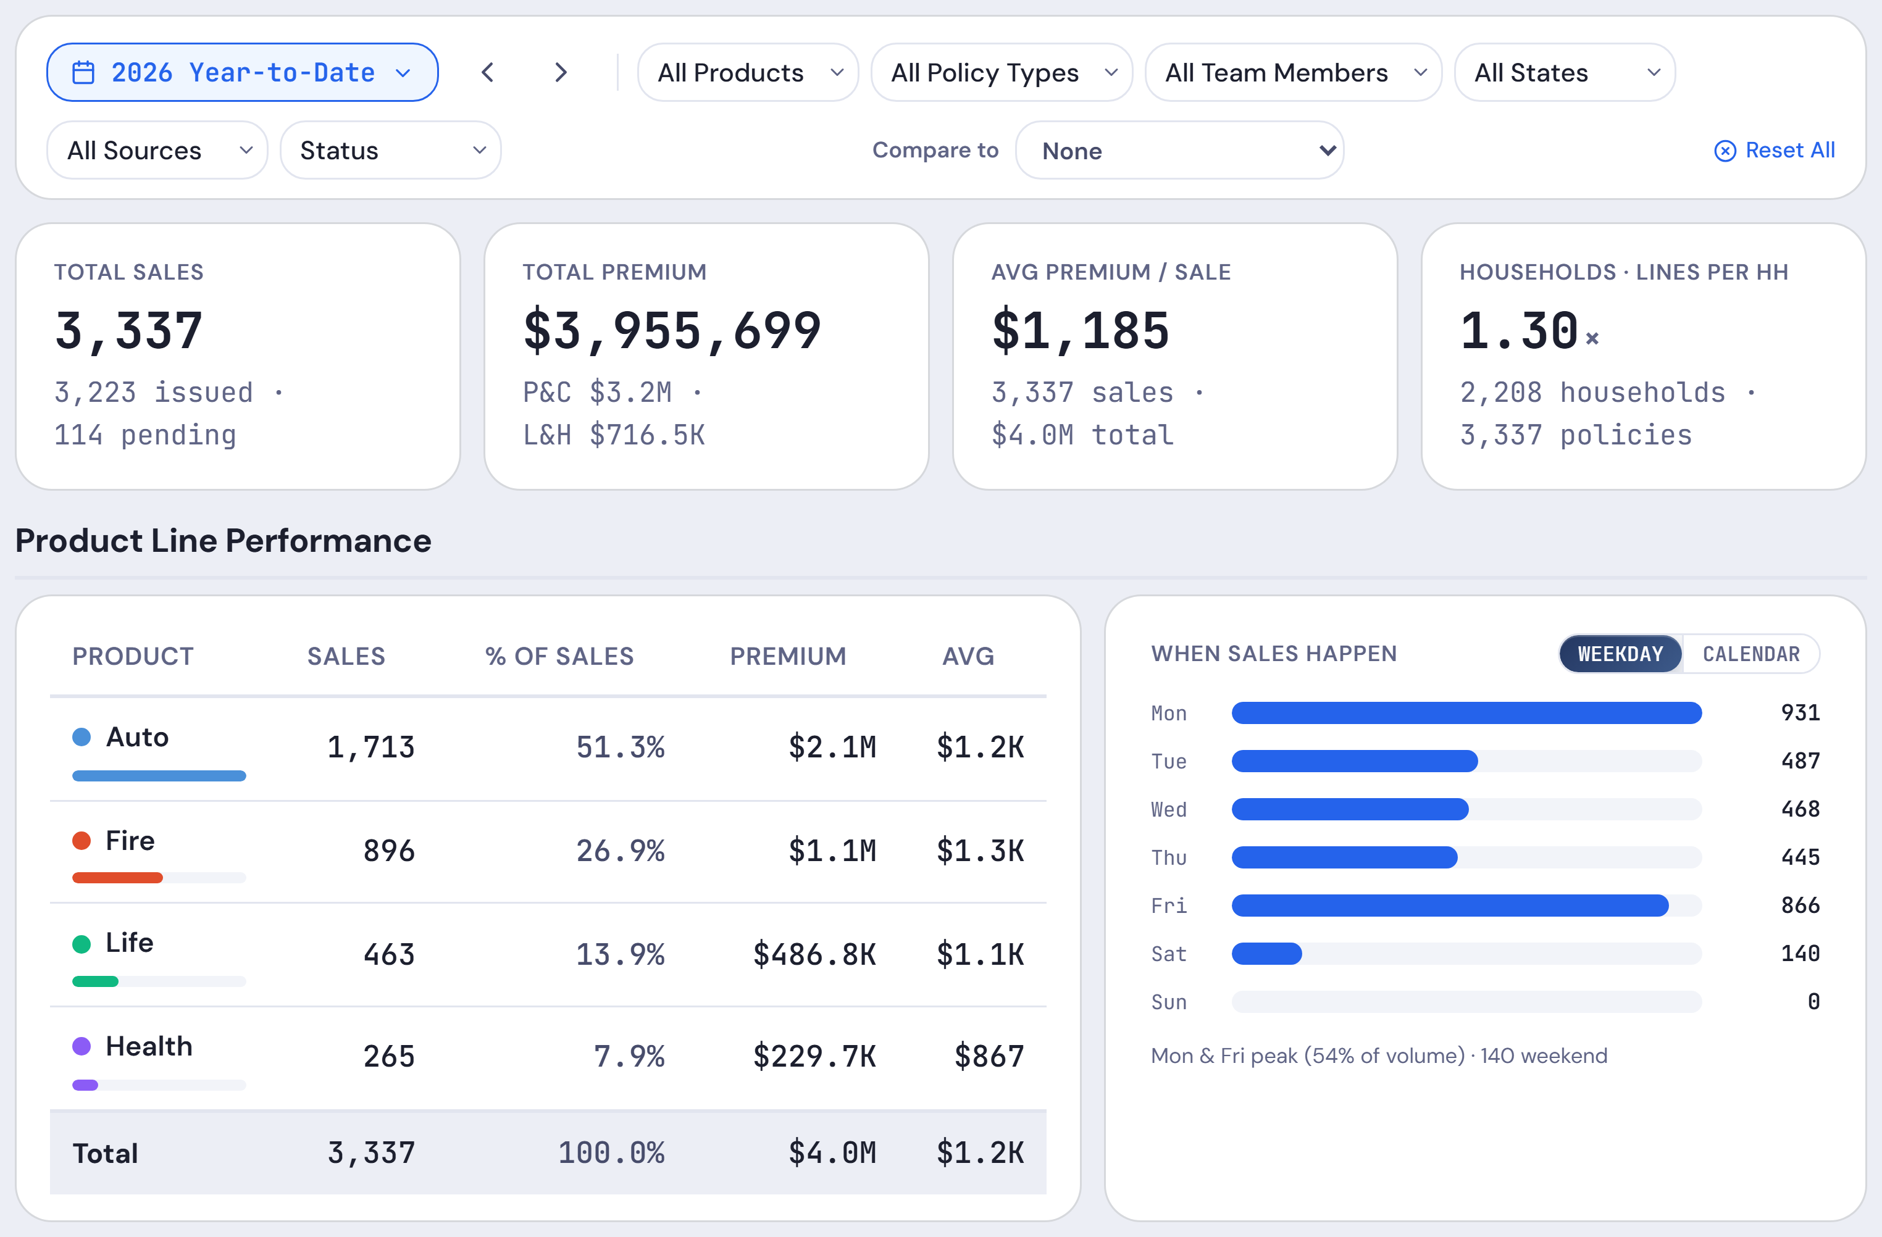
Task: Click the Health product progress bar
Action: click(159, 1085)
